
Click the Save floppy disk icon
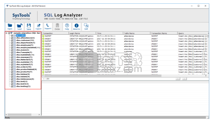pyautogui.click(x=29, y=26)
